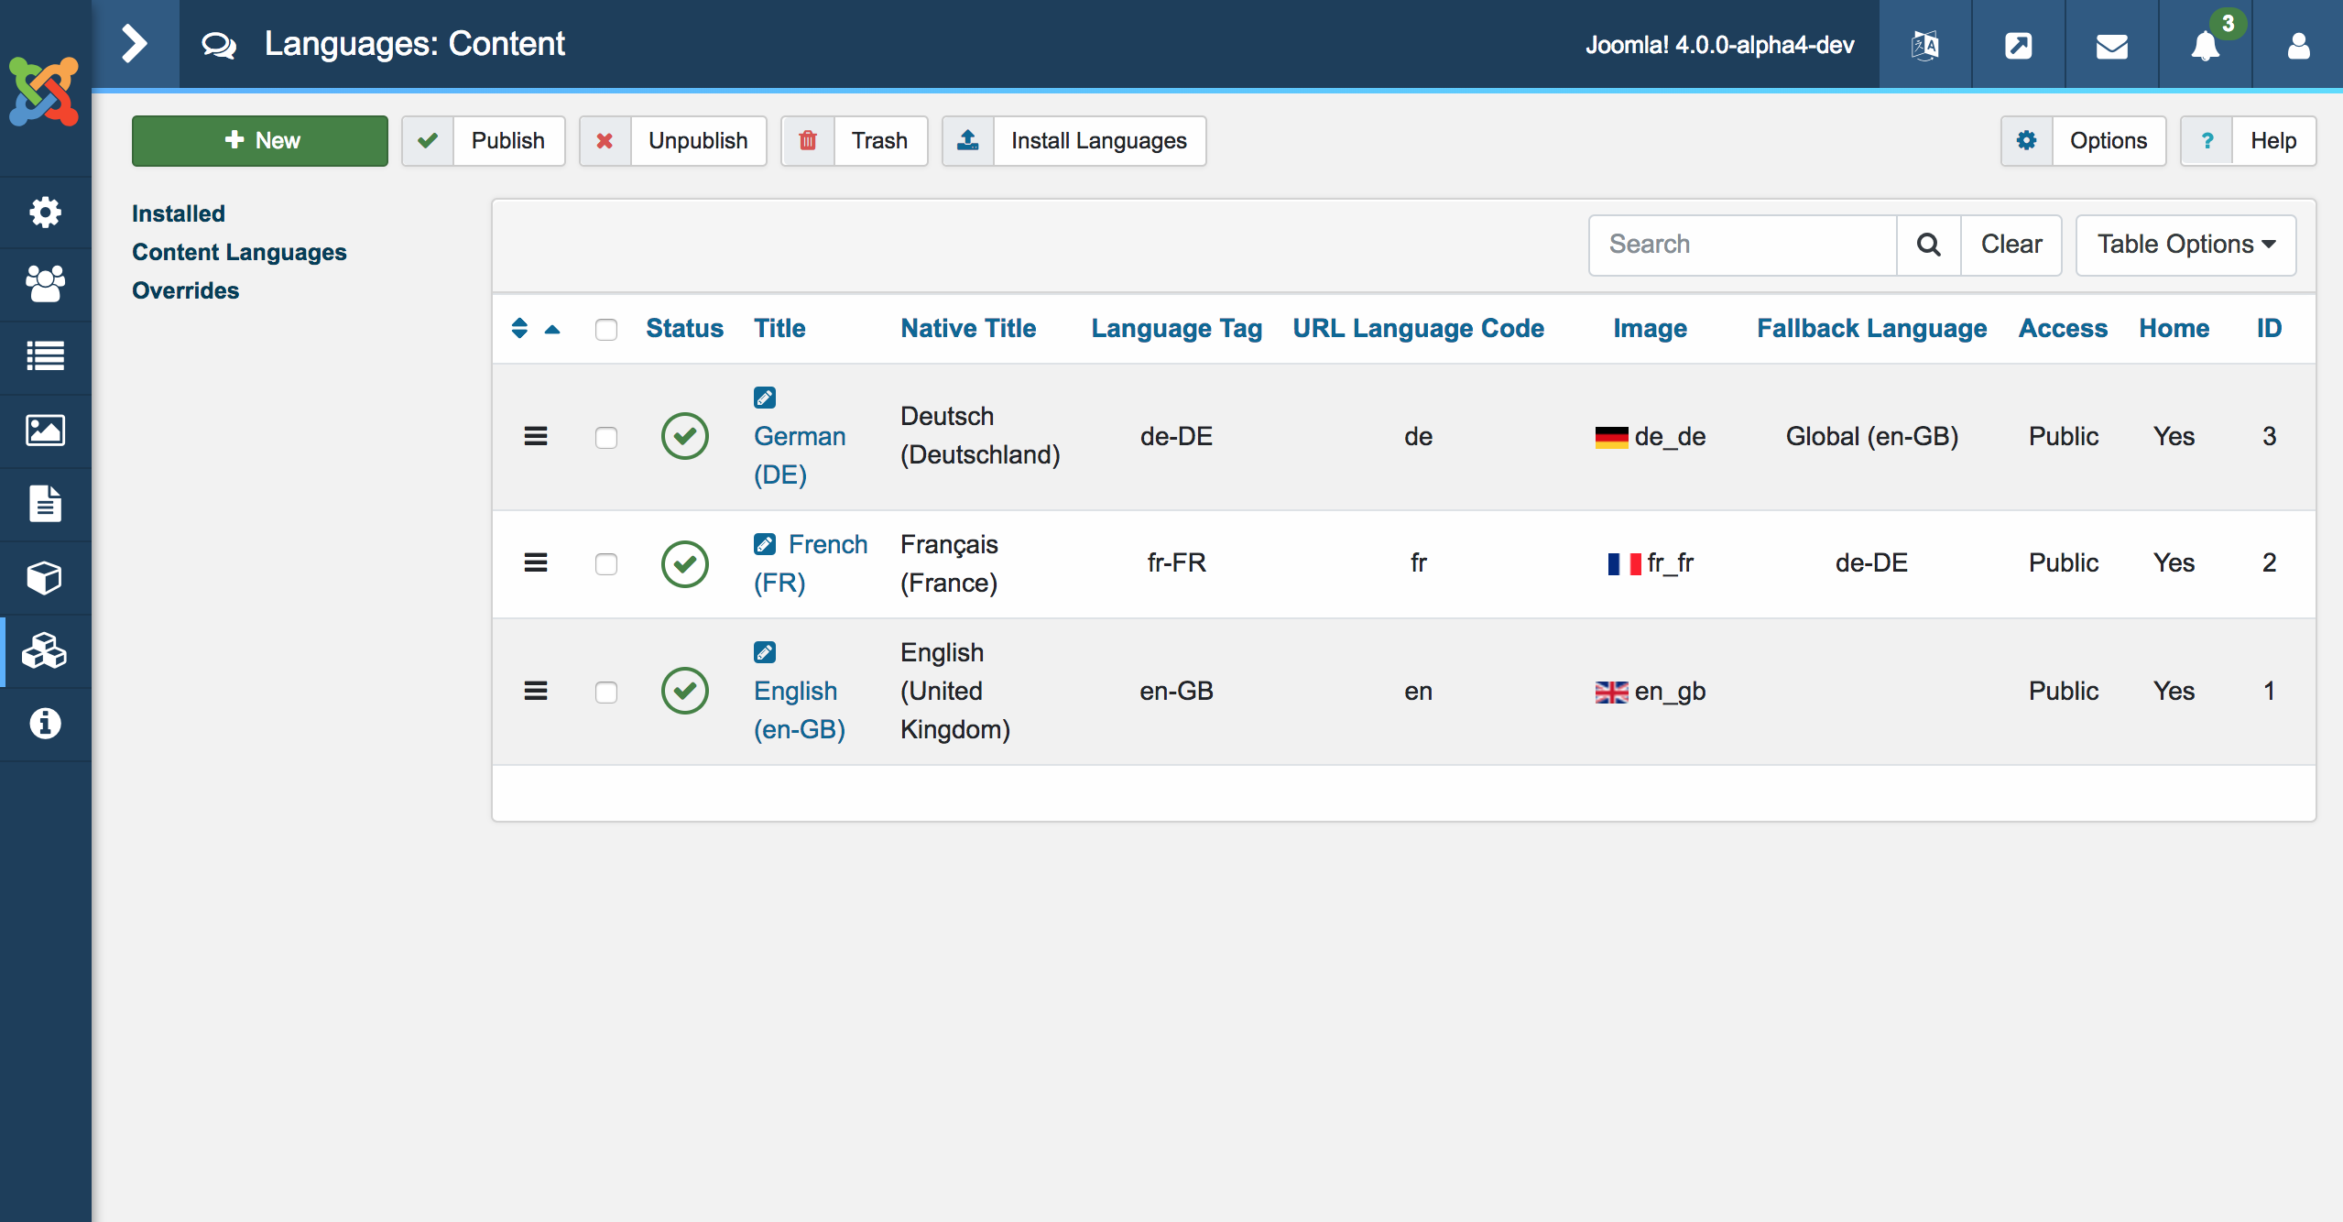The image size is (2343, 1222).
Task: Toggle the select-all checkbox in table header
Action: (605, 330)
